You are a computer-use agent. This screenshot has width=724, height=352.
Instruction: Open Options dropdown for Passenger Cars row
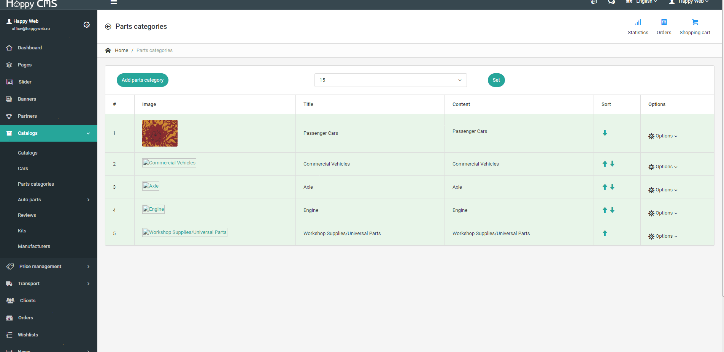663,136
